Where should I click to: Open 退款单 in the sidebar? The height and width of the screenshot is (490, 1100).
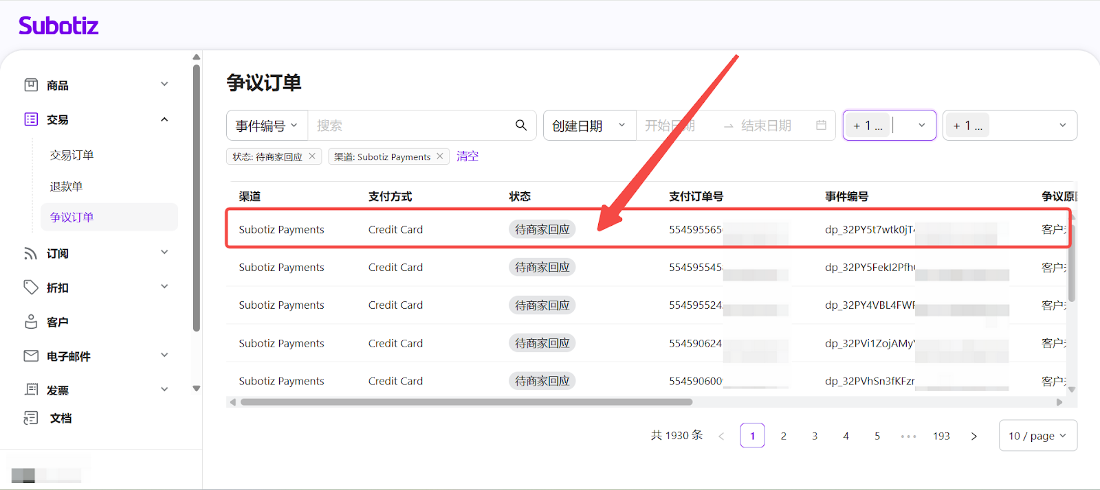66,187
